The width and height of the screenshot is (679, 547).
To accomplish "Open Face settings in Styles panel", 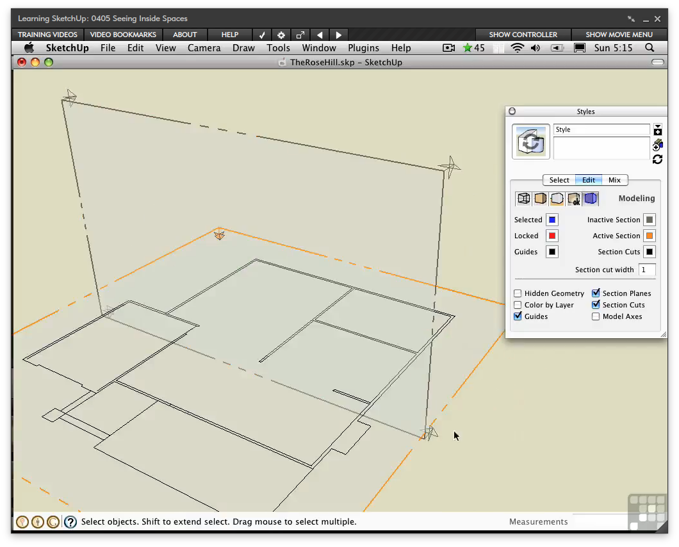I will (x=540, y=199).
